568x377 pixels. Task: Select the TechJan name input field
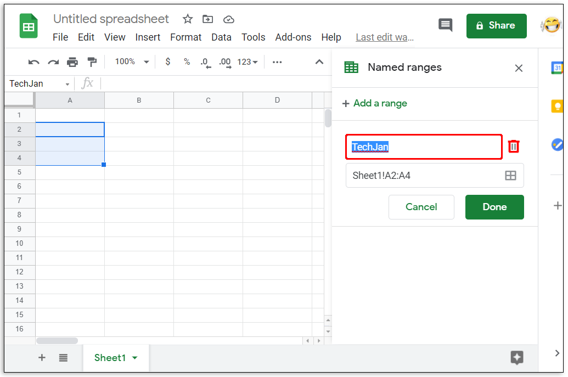(424, 146)
